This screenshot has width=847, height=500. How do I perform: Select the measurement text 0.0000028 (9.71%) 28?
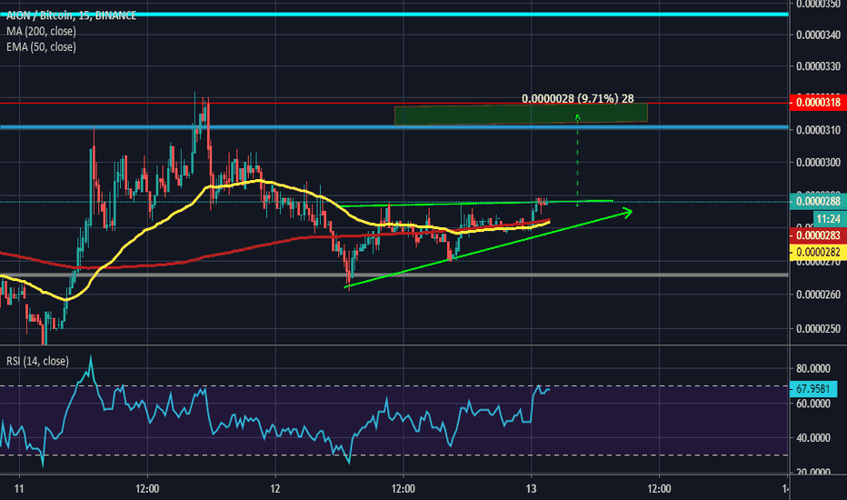[x=577, y=99]
